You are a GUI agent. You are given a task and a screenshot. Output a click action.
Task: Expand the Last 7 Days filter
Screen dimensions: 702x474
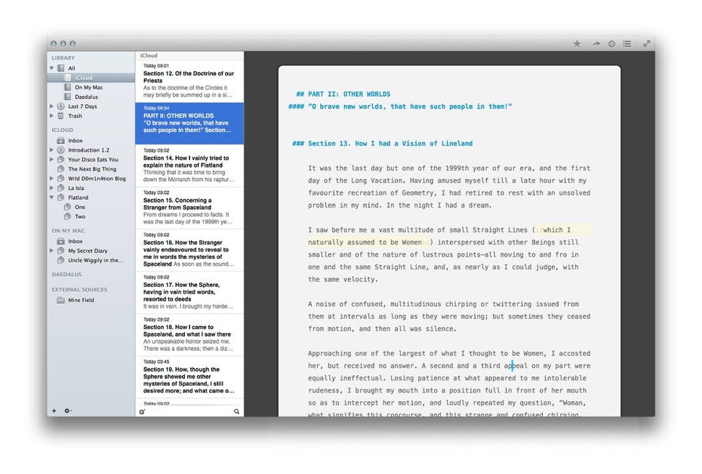51,106
